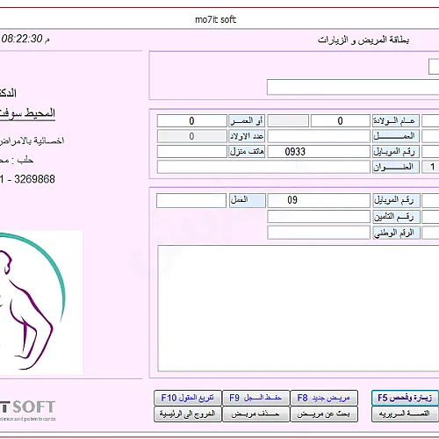
Task: Click the phone number text 3269868
Action: (34, 179)
